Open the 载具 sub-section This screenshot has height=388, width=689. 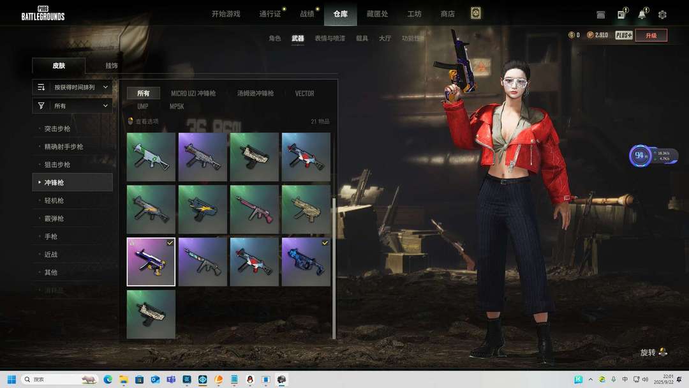(362, 38)
